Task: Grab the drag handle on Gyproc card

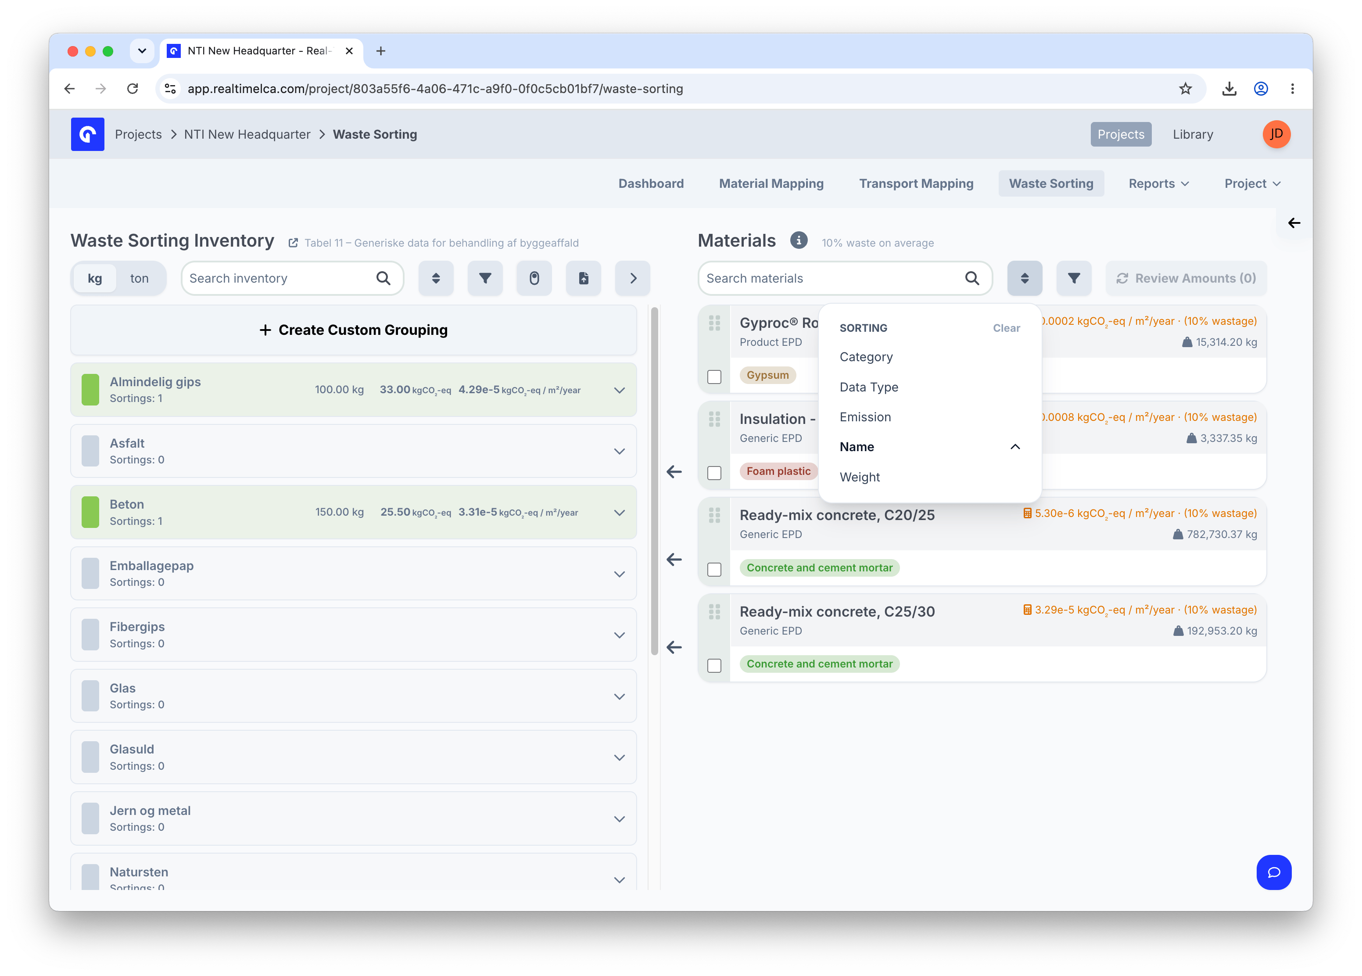Action: tap(715, 323)
